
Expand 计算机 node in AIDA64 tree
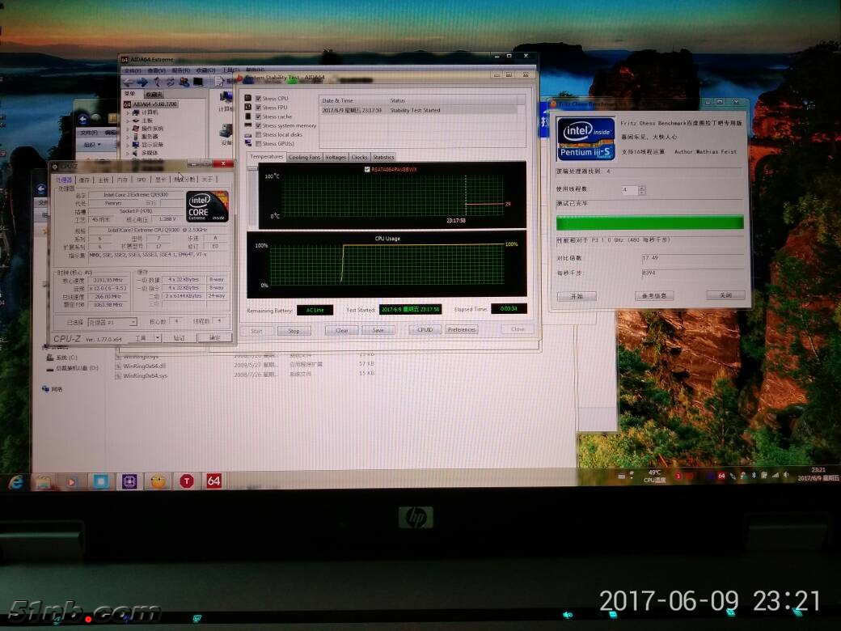pyautogui.click(x=128, y=112)
